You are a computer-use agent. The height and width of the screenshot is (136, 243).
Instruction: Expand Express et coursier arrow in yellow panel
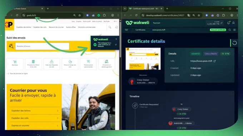click(58, 126)
